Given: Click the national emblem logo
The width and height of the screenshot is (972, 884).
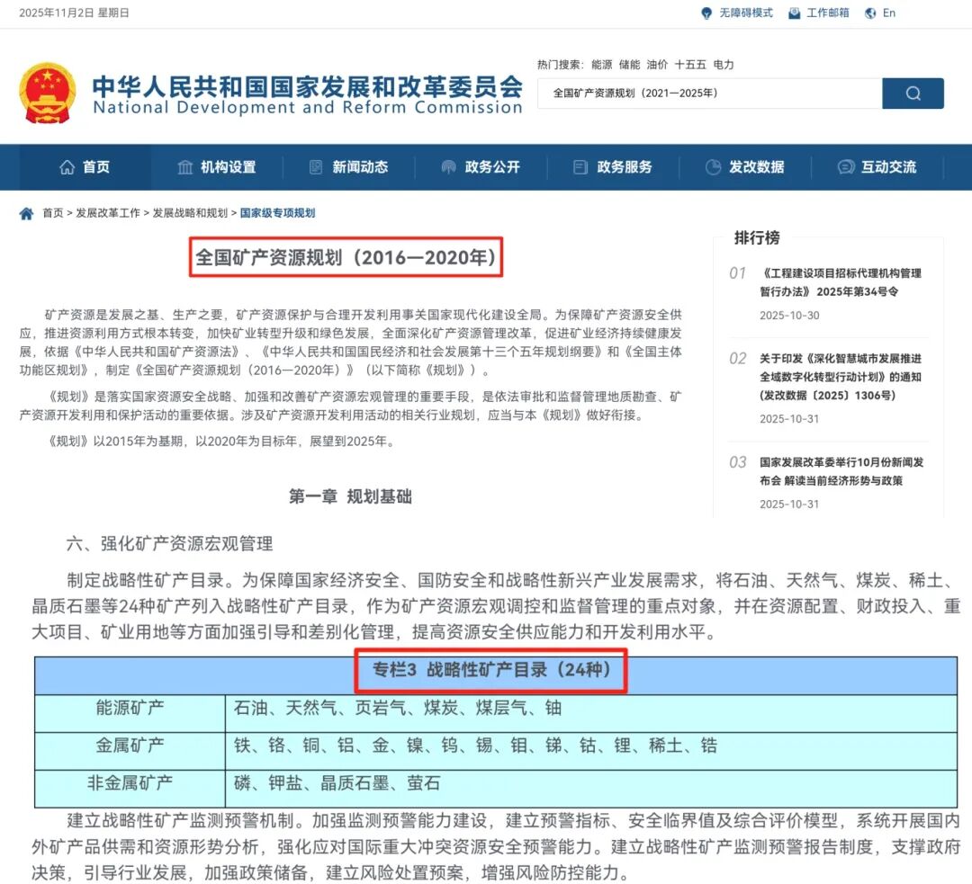Looking at the screenshot, I should pos(48,94).
